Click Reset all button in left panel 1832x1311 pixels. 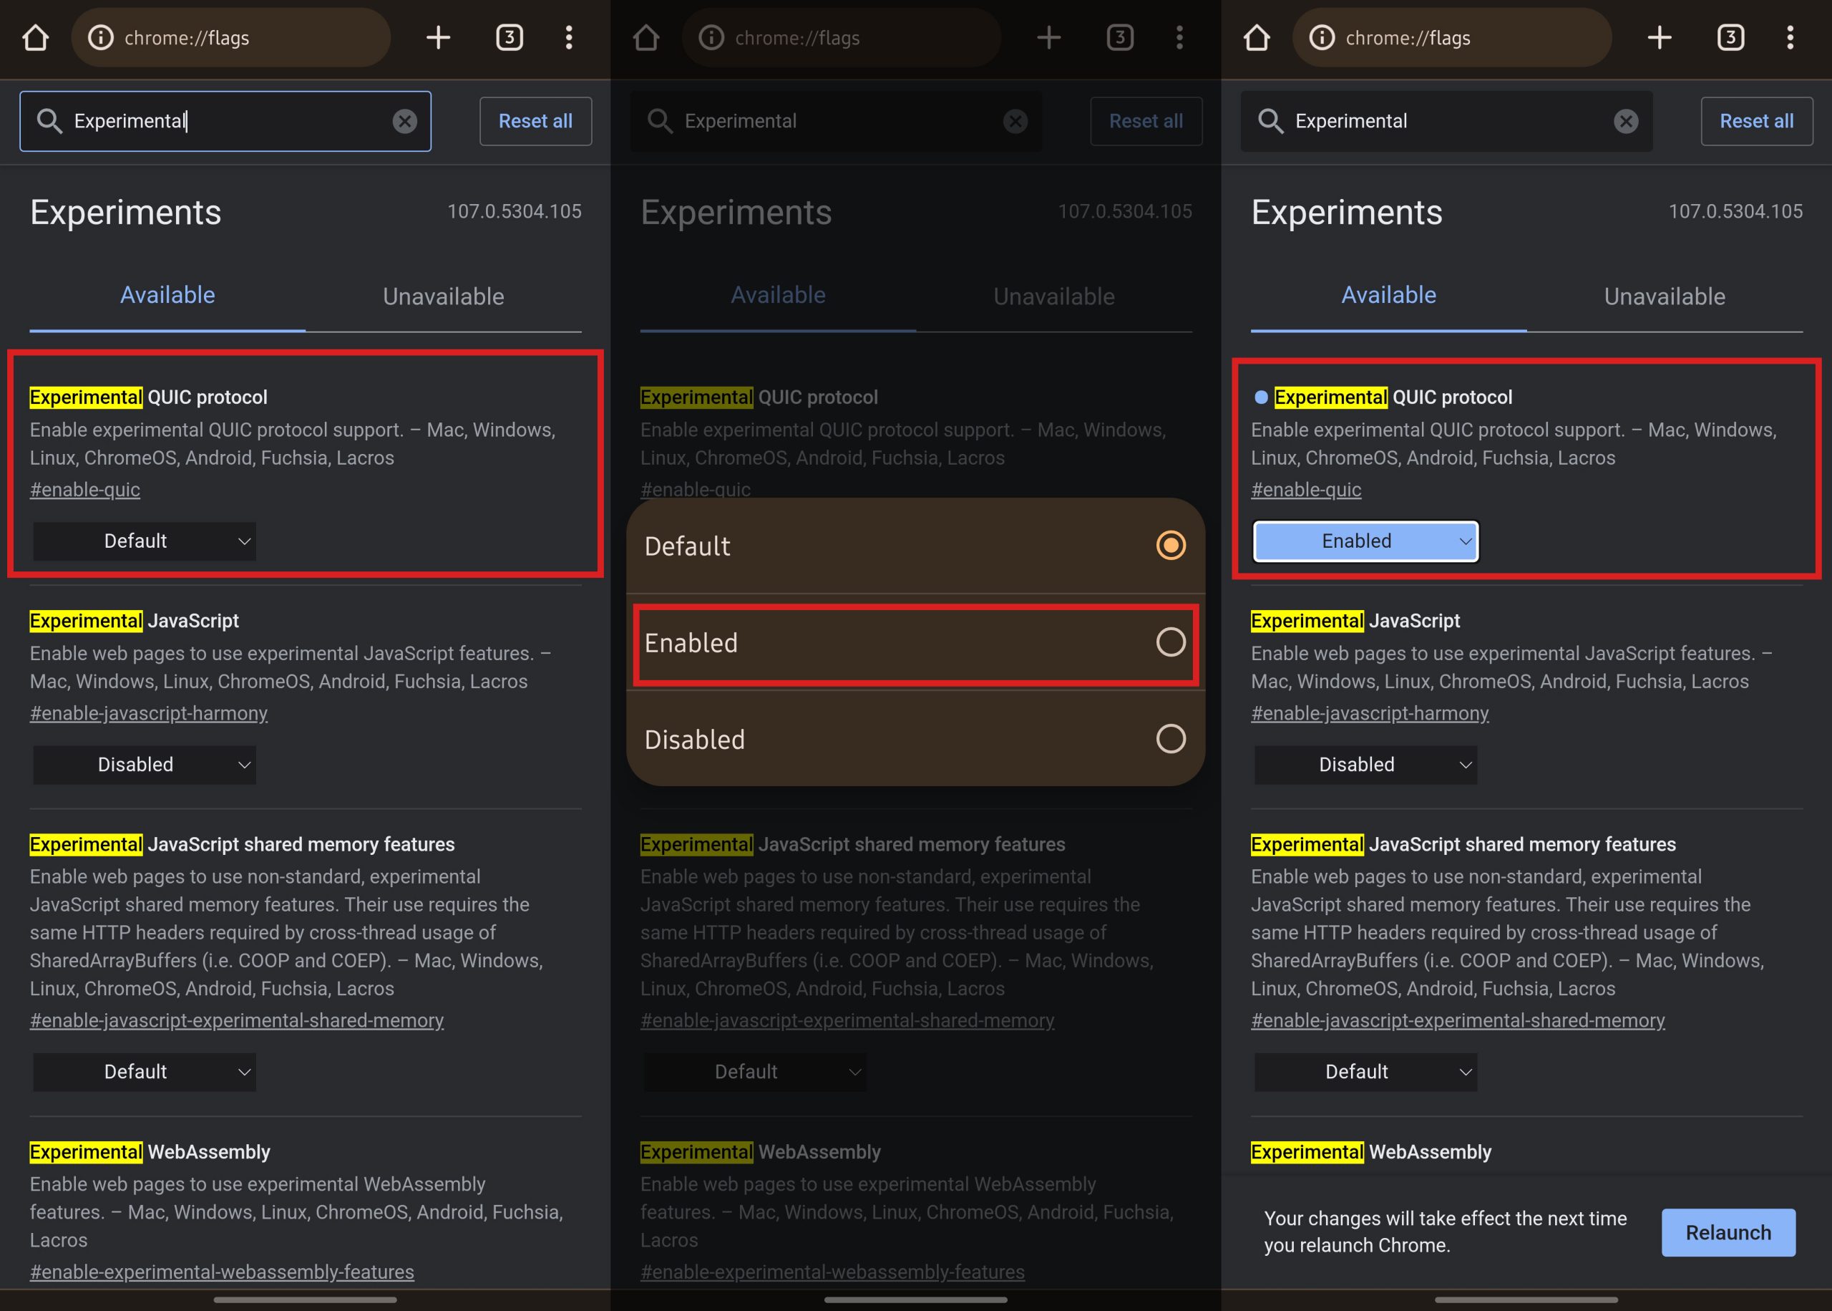tap(535, 121)
